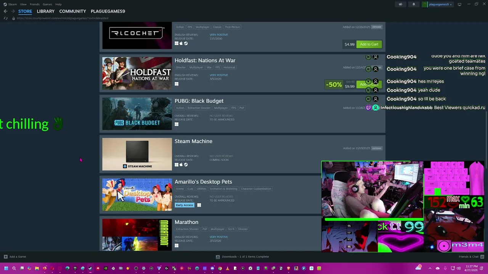488x274 pixels.
Task: Remove Steam Machine from wishlist
Action: [377, 148]
